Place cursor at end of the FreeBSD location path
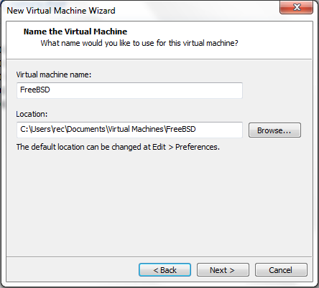This screenshot has width=319, height=288. (196, 129)
